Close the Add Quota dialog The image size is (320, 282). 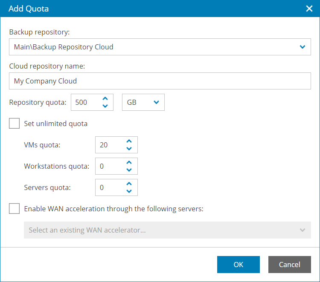pyautogui.click(x=310, y=9)
